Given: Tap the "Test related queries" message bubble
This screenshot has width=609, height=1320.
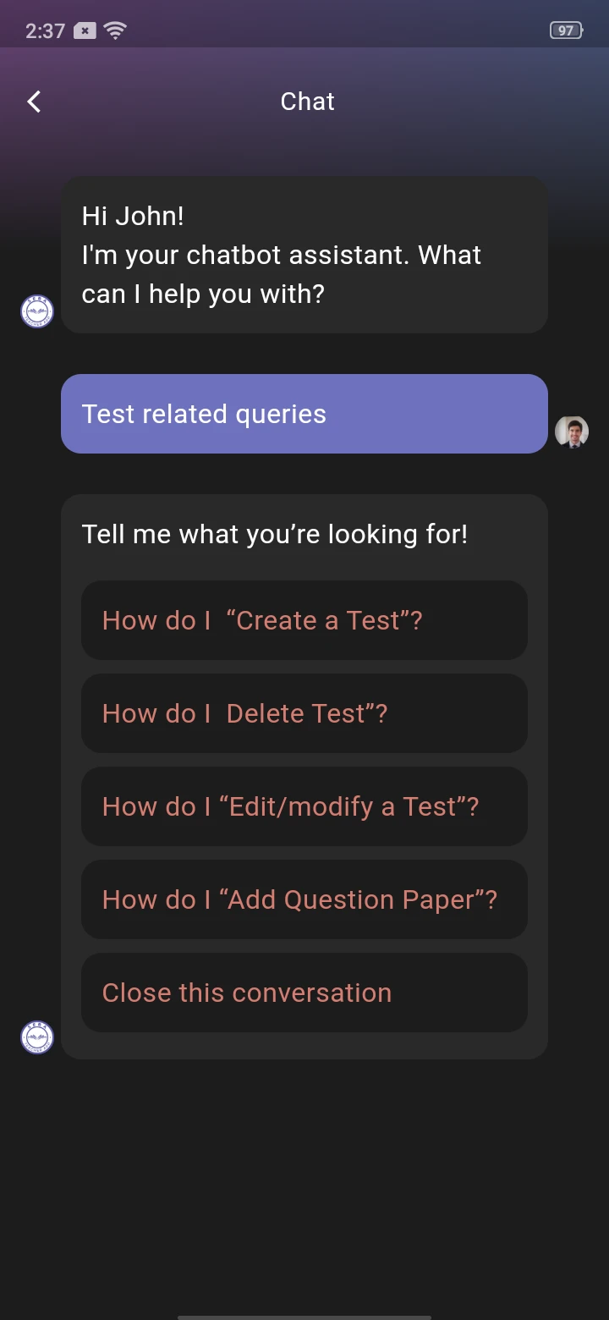Looking at the screenshot, I should coord(304,414).
